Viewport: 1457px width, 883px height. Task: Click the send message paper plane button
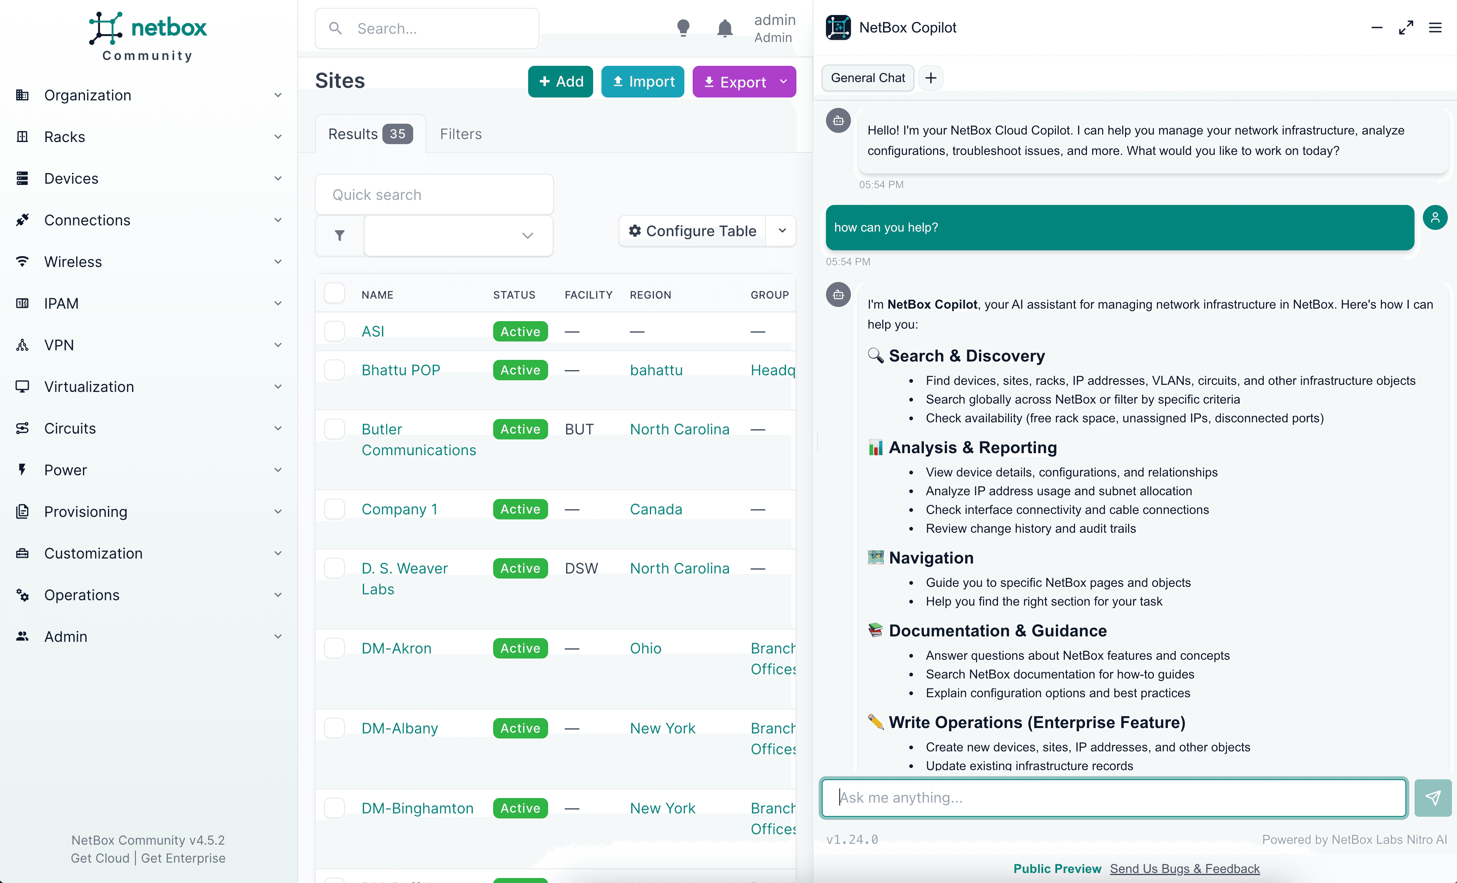coord(1433,798)
